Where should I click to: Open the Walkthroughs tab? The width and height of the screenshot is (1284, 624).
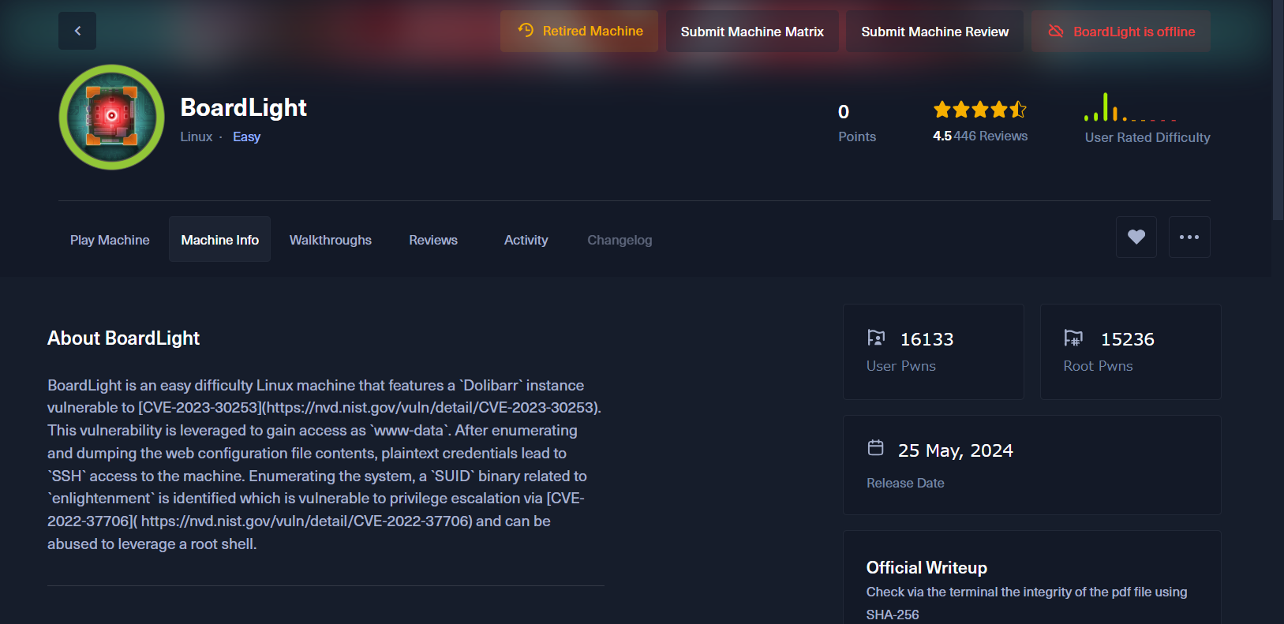[x=331, y=240]
